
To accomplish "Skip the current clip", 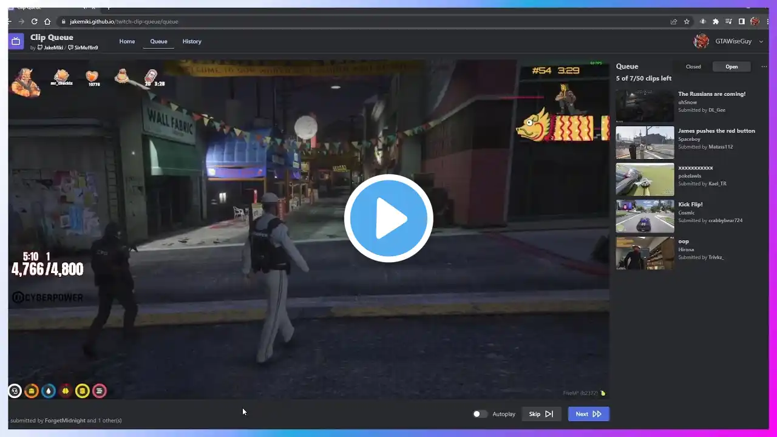I will click(x=541, y=414).
